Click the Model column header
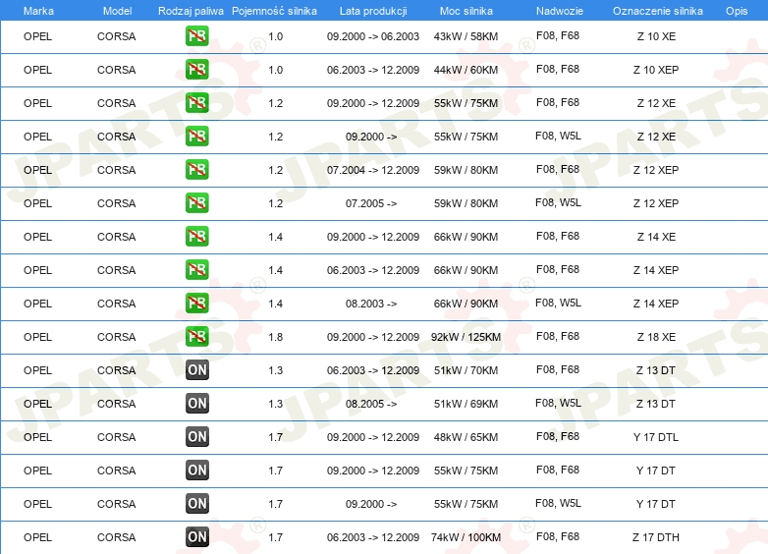Viewport: 768px width, 554px height. tap(117, 11)
